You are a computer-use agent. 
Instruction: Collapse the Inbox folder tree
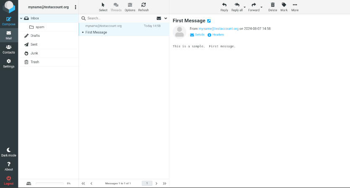coord(21,18)
